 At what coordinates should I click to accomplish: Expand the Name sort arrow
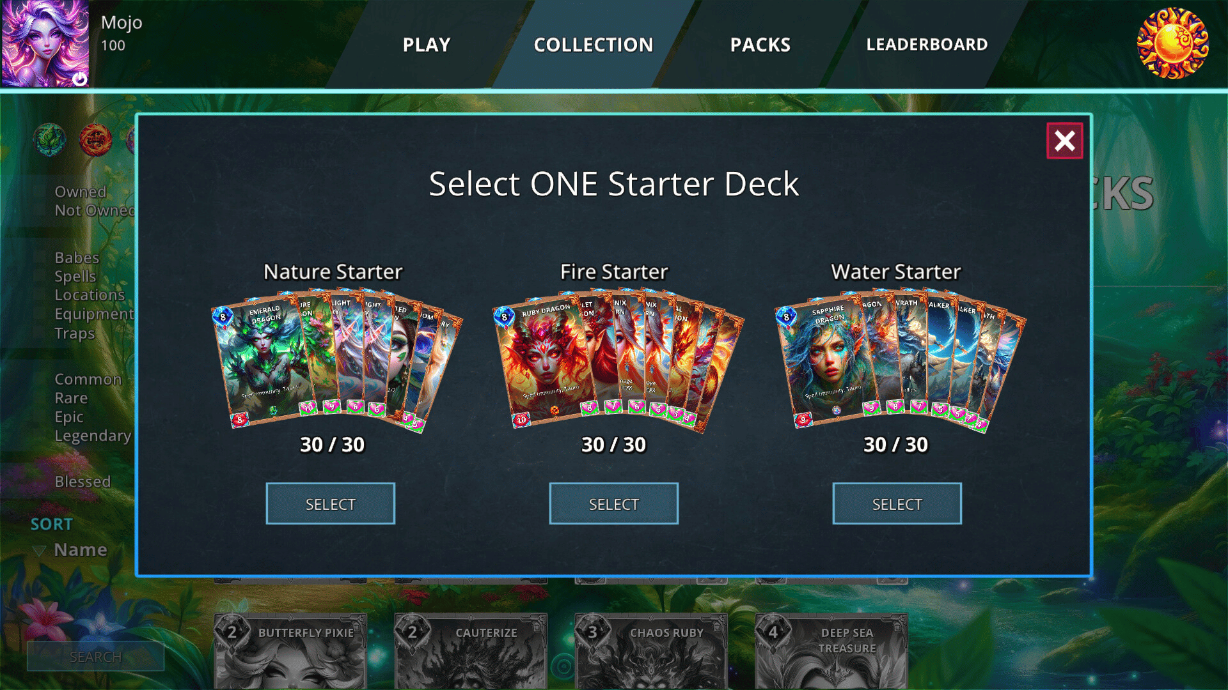39,551
